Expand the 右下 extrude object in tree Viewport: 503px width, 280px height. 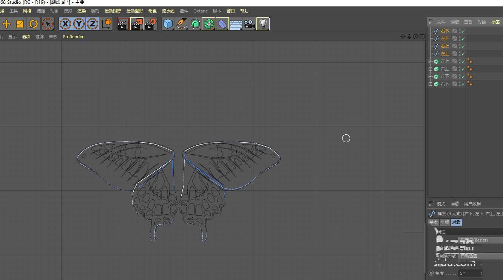coord(430,84)
